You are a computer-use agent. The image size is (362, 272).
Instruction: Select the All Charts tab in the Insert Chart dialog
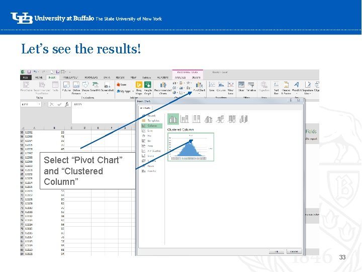(x=145, y=108)
